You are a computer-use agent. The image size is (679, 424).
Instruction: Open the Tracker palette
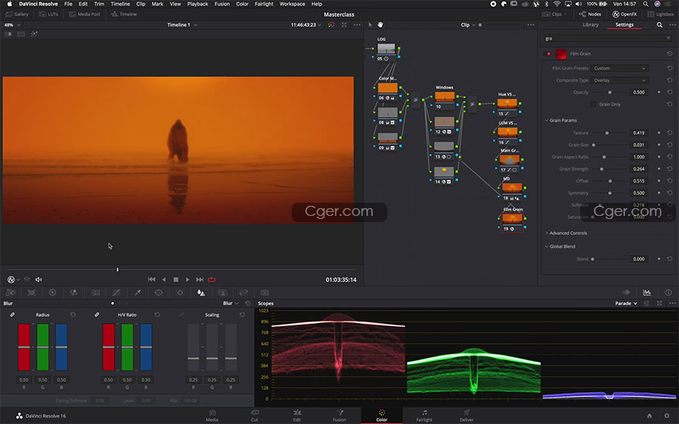pos(180,292)
